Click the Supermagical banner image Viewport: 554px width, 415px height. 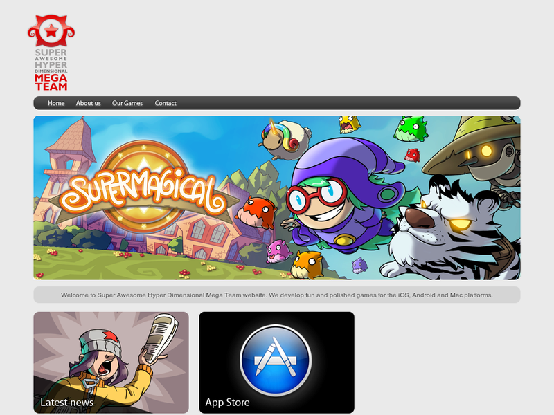(276, 198)
